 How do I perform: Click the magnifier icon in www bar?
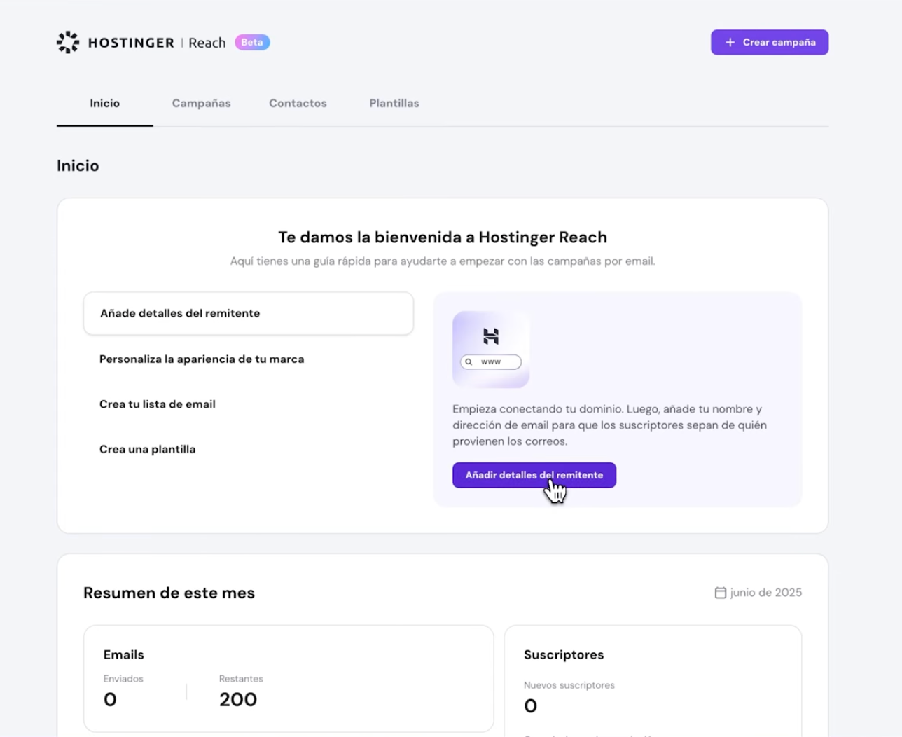coord(469,362)
